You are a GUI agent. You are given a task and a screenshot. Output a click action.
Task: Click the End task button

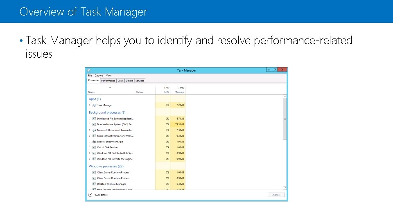(276, 195)
